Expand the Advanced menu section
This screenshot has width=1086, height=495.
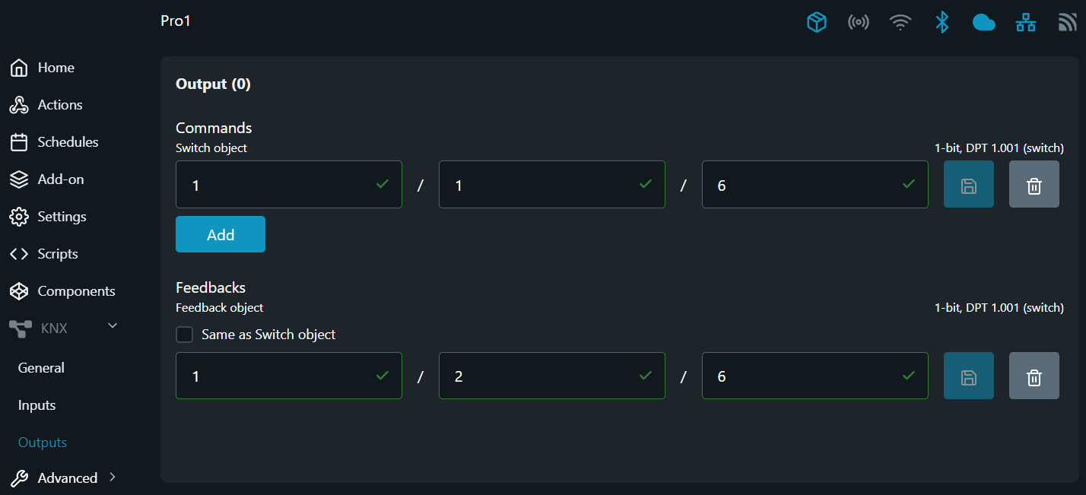113,478
